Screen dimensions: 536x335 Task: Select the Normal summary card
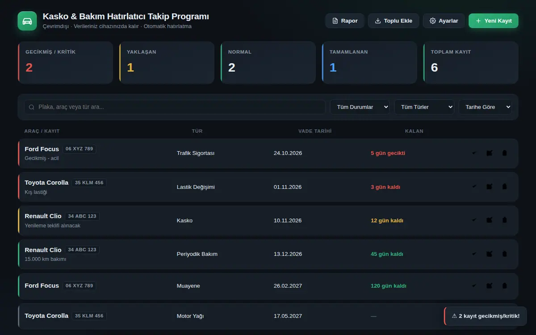tap(268, 63)
